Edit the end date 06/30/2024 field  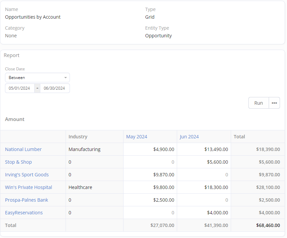point(55,88)
